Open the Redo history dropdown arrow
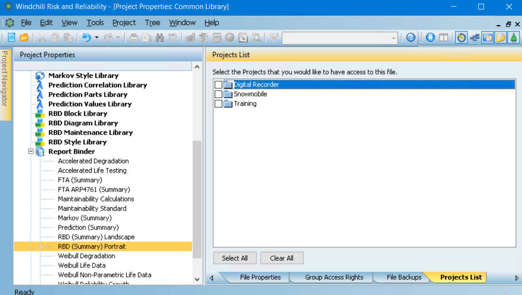 118,37
